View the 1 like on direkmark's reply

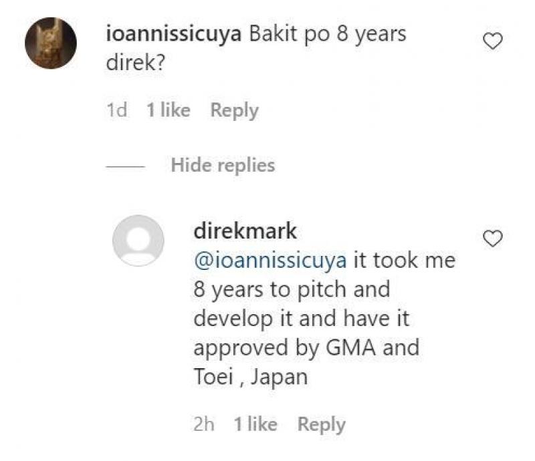(x=255, y=424)
